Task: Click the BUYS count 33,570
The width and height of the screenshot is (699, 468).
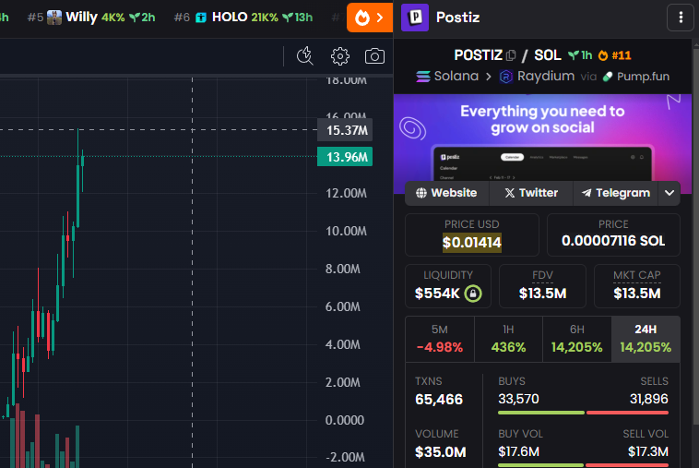Action: pyautogui.click(x=518, y=399)
